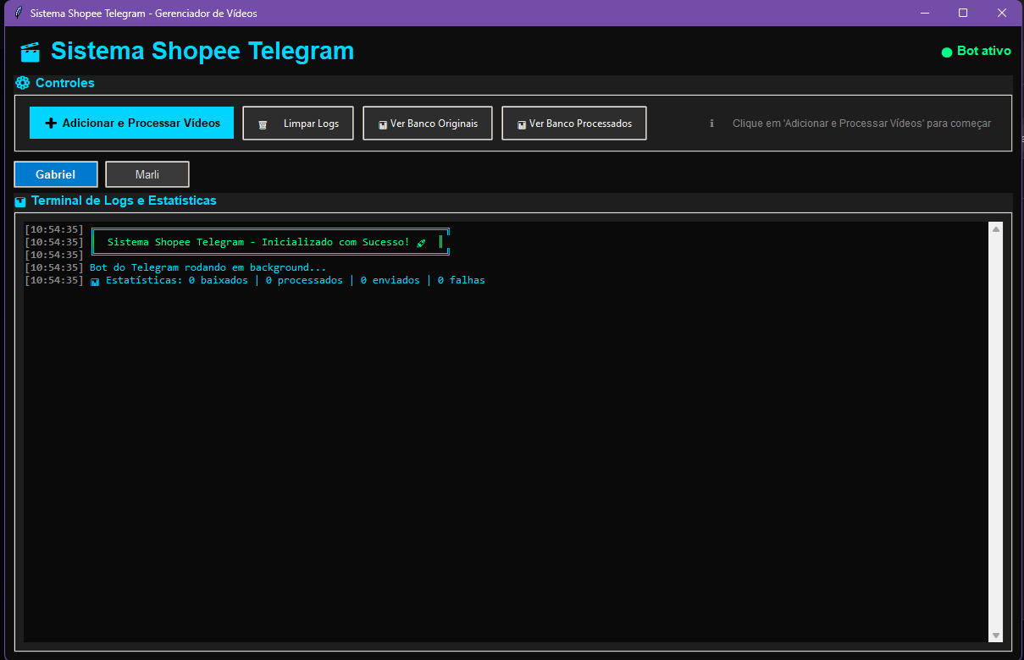This screenshot has height=660, width=1024.
Task: Click the info icon beside the hint text
Action: [x=711, y=124]
